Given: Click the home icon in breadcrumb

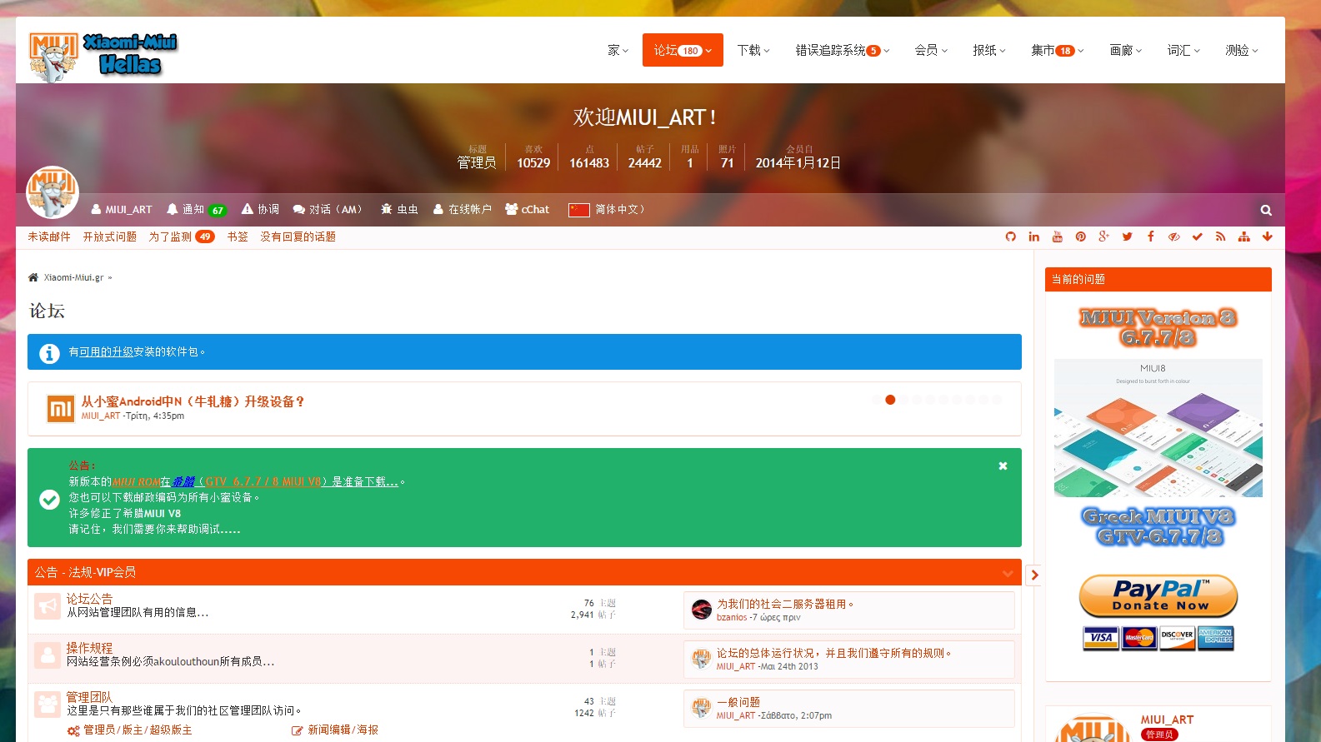Looking at the screenshot, I should click(x=33, y=277).
